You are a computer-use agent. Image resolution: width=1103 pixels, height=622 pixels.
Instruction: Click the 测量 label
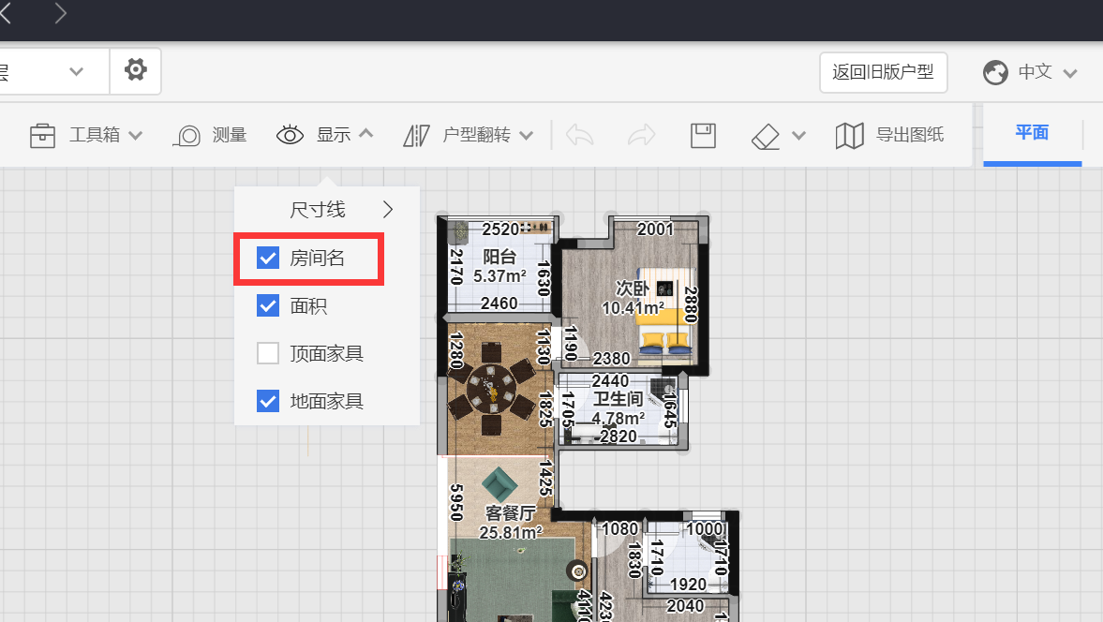(230, 135)
